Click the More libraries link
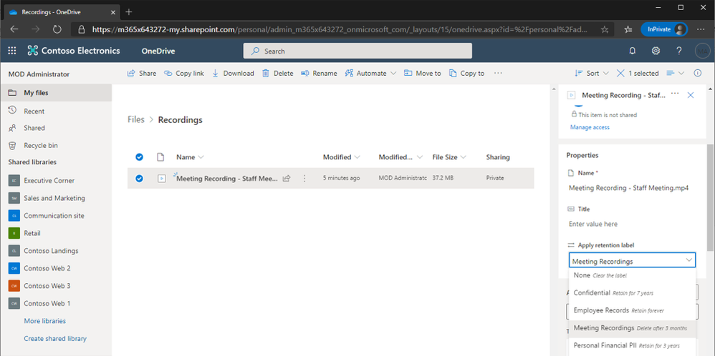 pos(44,321)
